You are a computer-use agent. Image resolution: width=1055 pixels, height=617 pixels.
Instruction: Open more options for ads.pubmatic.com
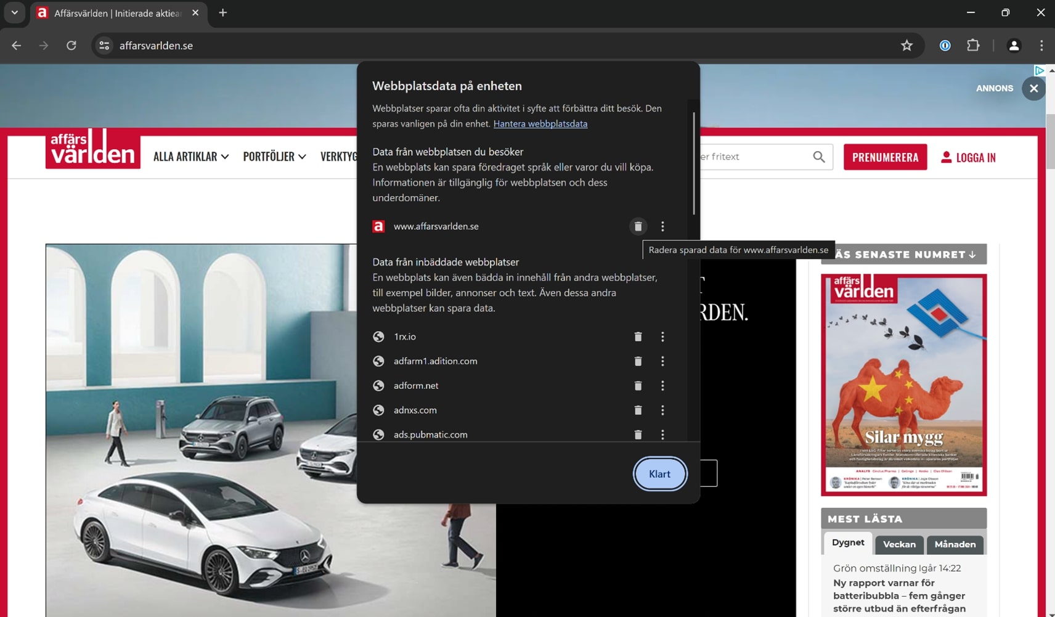(662, 435)
